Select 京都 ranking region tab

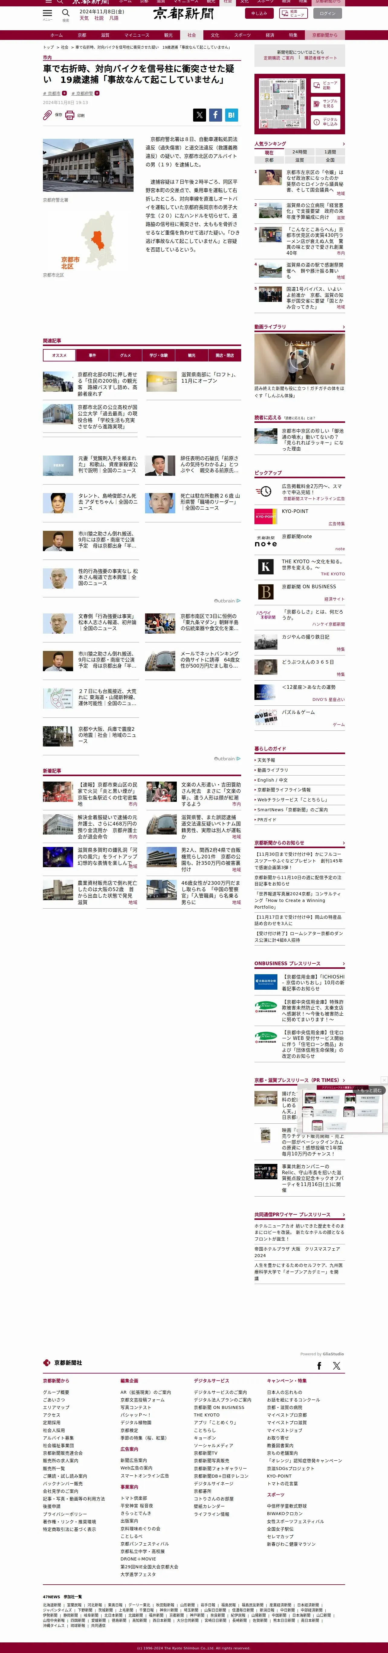point(269,160)
